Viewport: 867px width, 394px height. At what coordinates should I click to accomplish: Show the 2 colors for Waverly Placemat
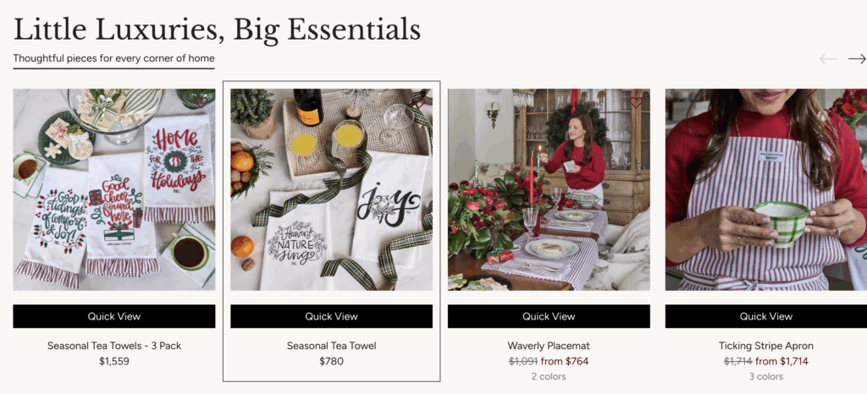pos(549,376)
